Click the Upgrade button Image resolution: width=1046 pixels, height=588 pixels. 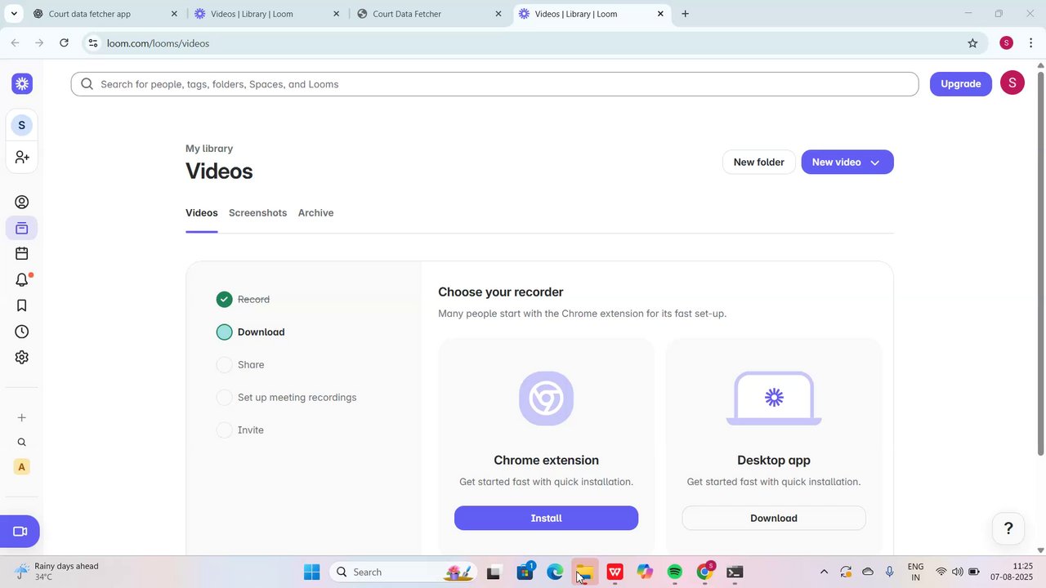(x=960, y=83)
